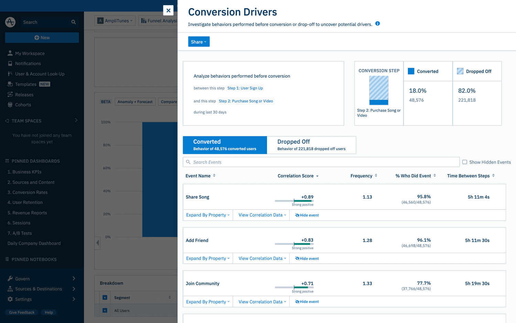This screenshot has height=323, width=516.
Task: Hide the Share Song event
Action: click(306, 215)
